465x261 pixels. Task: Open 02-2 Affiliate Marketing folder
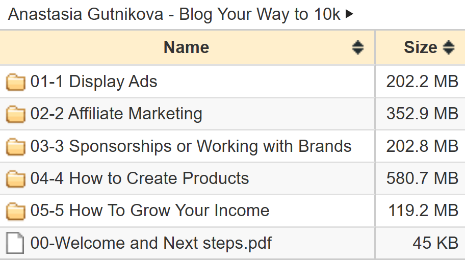pos(116,114)
